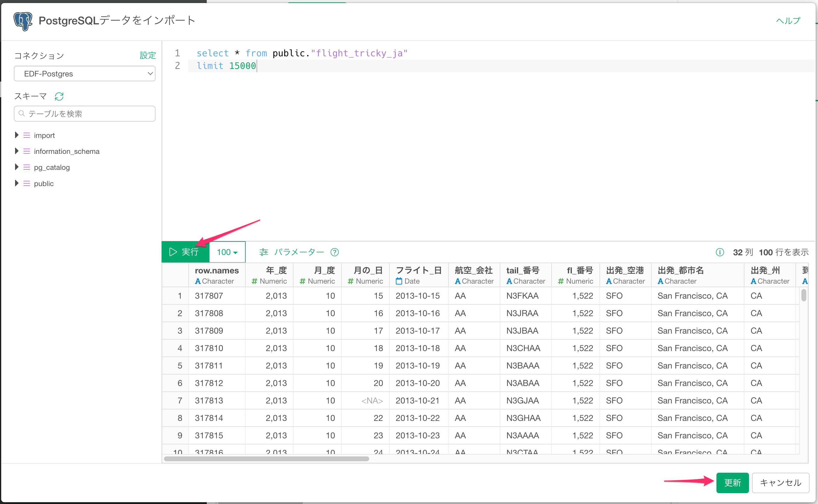
Task: Click the パラメーター sliders icon
Action: [263, 252]
